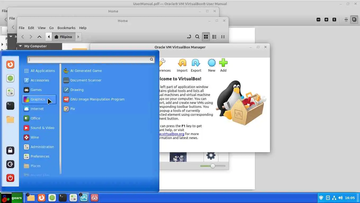Click the filipino home path button
The image size is (360, 203).
coord(64,37)
